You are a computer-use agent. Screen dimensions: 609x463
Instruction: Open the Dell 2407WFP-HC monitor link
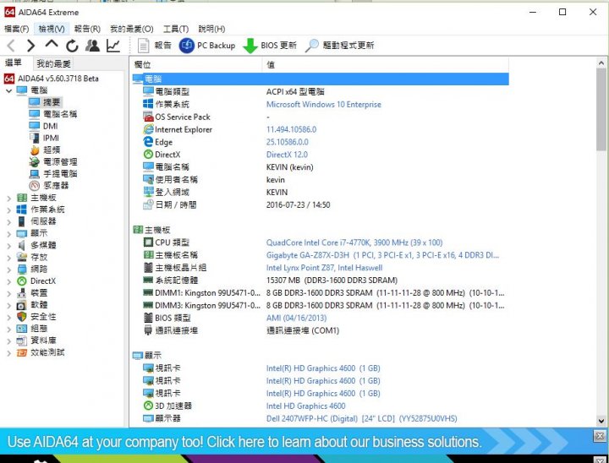click(362, 418)
